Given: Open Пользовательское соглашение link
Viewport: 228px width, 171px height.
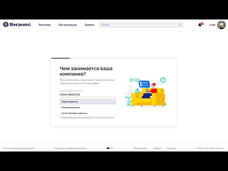Looking at the screenshot, I should click(19, 148).
